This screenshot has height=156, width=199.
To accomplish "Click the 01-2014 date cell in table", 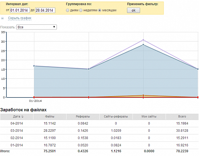I will click(x=17, y=145).
